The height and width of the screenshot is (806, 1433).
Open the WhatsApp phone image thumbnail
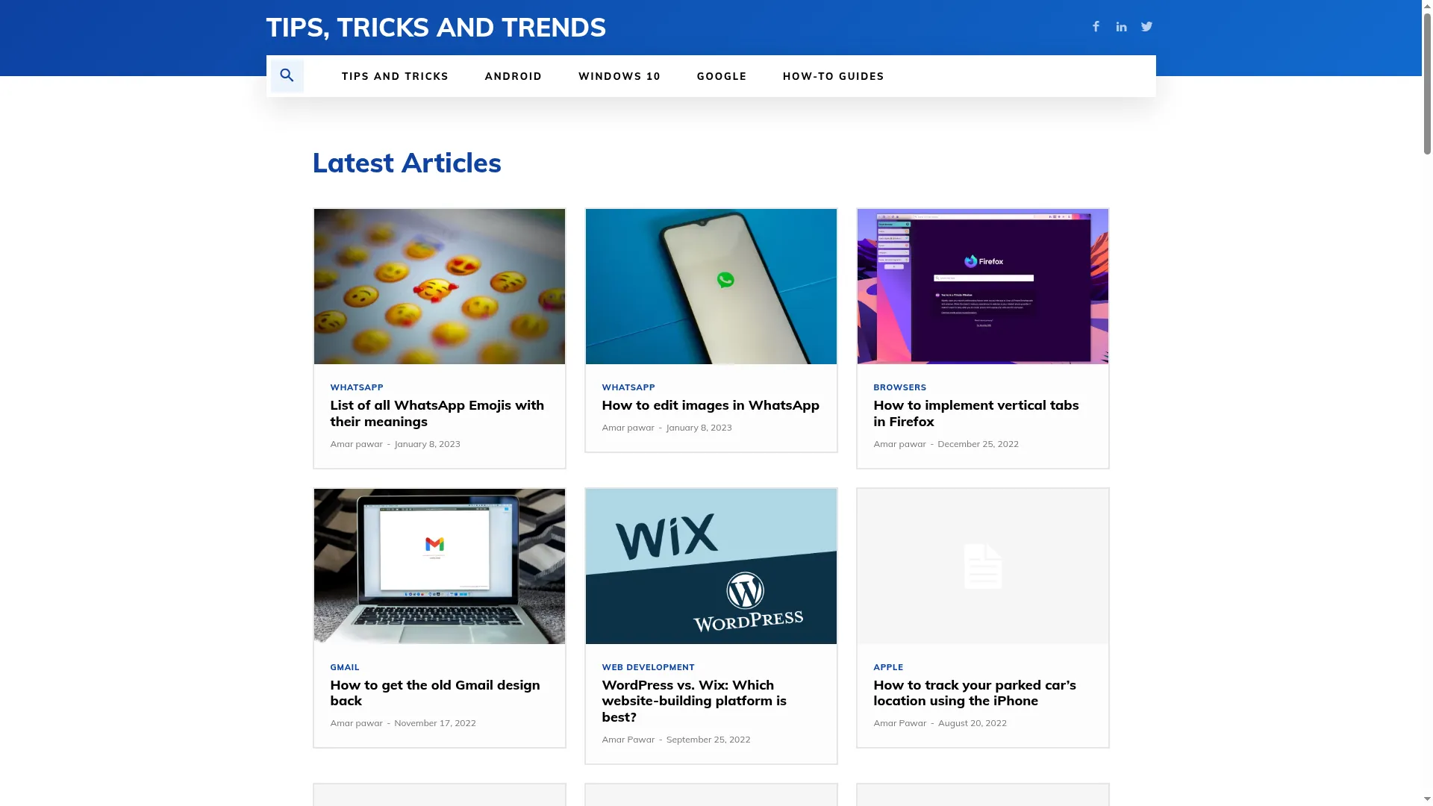click(x=711, y=287)
